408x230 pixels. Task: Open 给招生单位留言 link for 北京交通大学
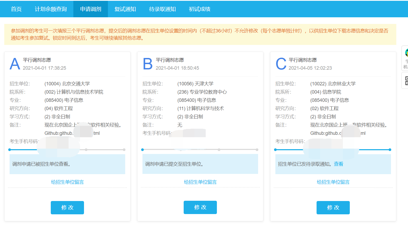(x=67, y=182)
